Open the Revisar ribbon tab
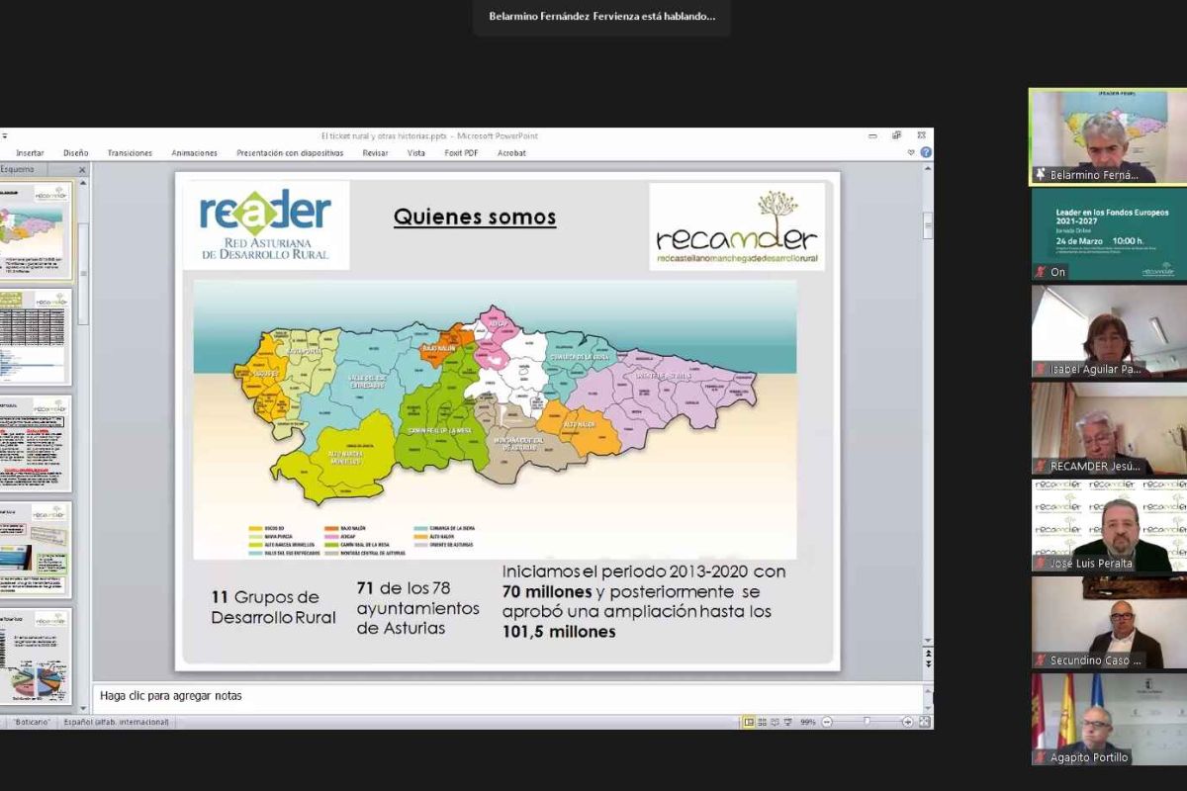The width and height of the screenshot is (1187, 791). click(x=375, y=153)
